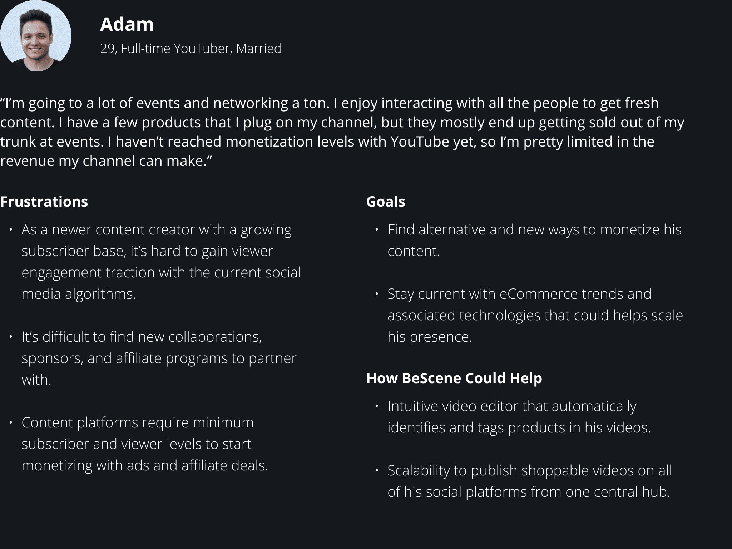Image resolution: width=732 pixels, height=549 pixels.
Task: Click the "29, Full-time YouTuber, Married" subtitle
Action: coord(191,48)
